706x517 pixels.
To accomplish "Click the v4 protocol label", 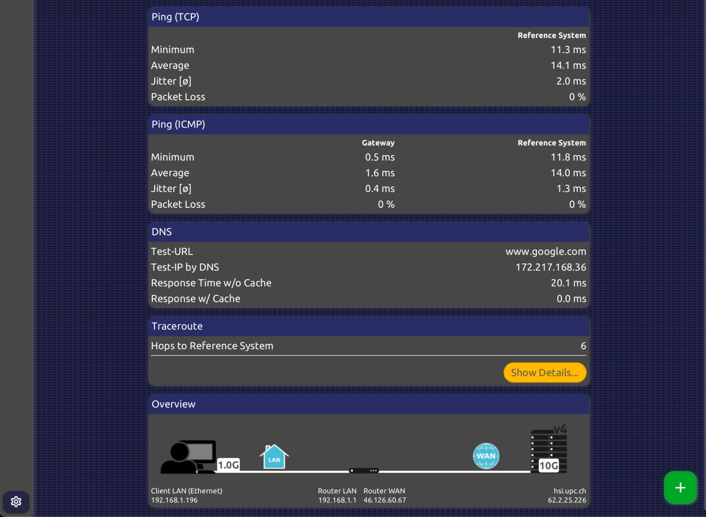I will pyautogui.click(x=560, y=429).
